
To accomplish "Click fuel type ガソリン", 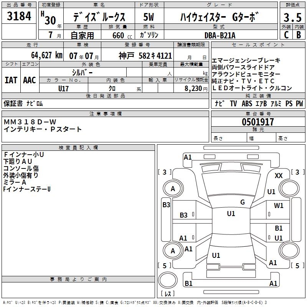I will pos(149,35).
